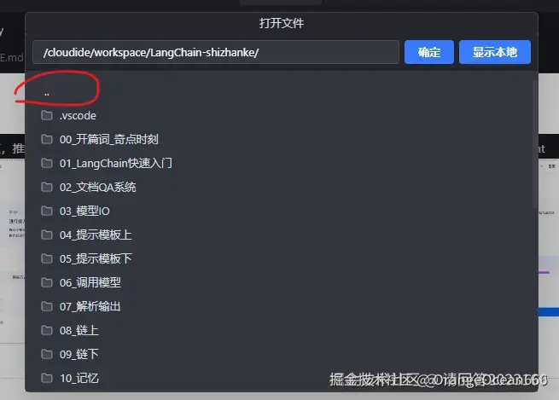The height and width of the screenshot is (400, 559).
Task: Click folder icon beside 00_开篇词_奇点时刻
Action: [x=47, y=139]
